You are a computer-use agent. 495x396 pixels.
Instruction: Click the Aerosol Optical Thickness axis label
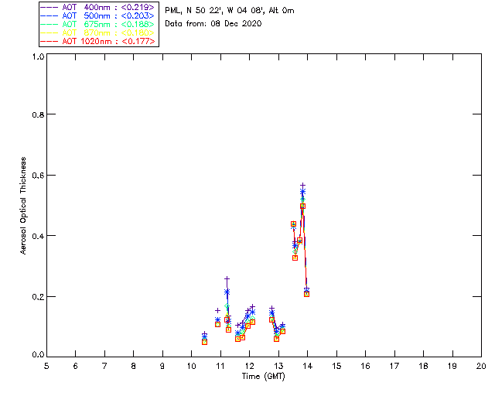(x=23, y=206)
